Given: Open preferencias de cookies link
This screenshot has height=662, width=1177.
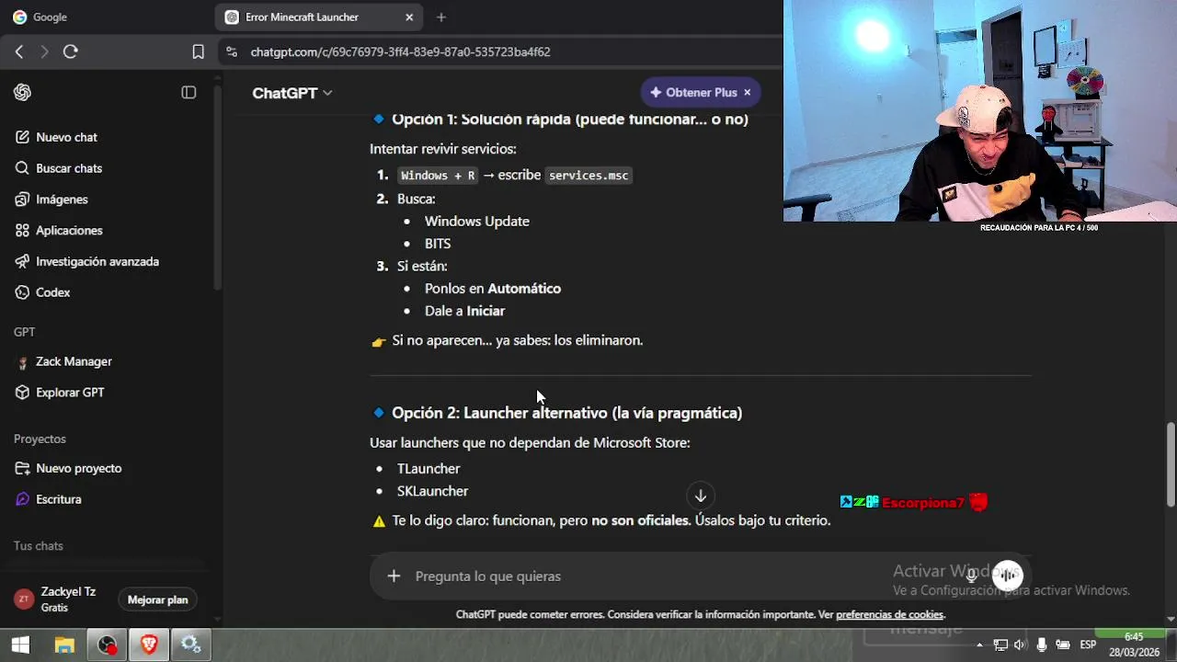Looking at the screenshot, I should (889, 615).
